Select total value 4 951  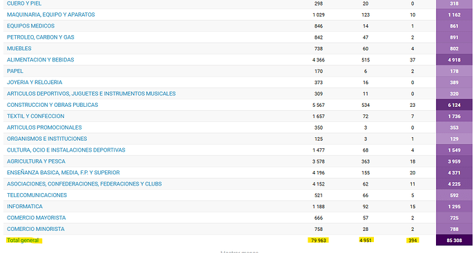click(x=366, y=241)
